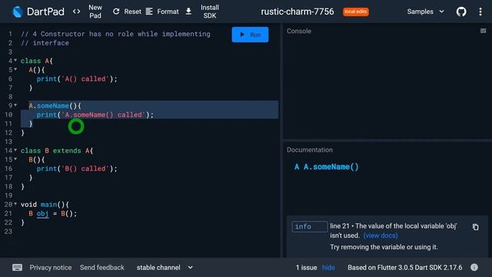Click the print('B() called') line
Screen dimensions: 492x277
77,169
